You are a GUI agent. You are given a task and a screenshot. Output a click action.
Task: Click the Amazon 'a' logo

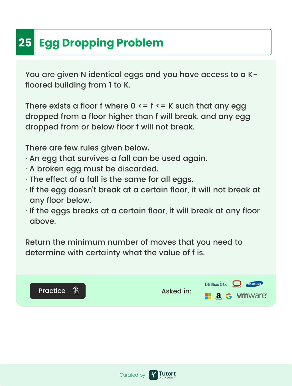point(218,297)
